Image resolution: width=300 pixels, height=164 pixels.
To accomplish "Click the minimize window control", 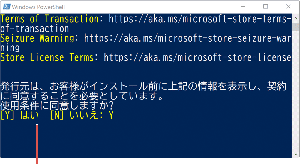I will point(243,7).
